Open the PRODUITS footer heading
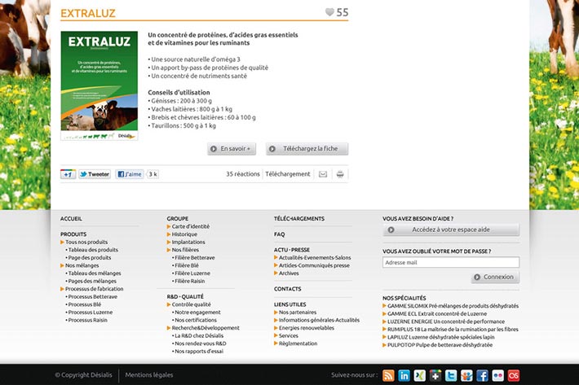Viewport: 579px width, 385px height. [73, 234]
